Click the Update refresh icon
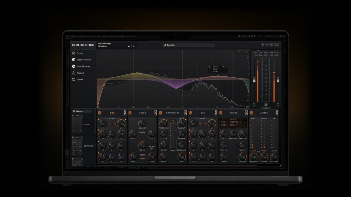 74,79
